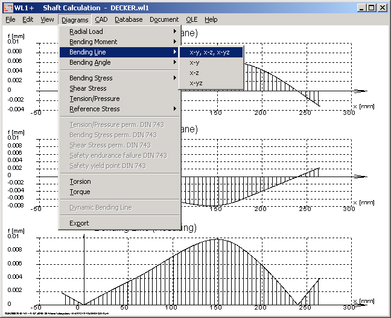Open the Document menu

(x=164, y=19)
